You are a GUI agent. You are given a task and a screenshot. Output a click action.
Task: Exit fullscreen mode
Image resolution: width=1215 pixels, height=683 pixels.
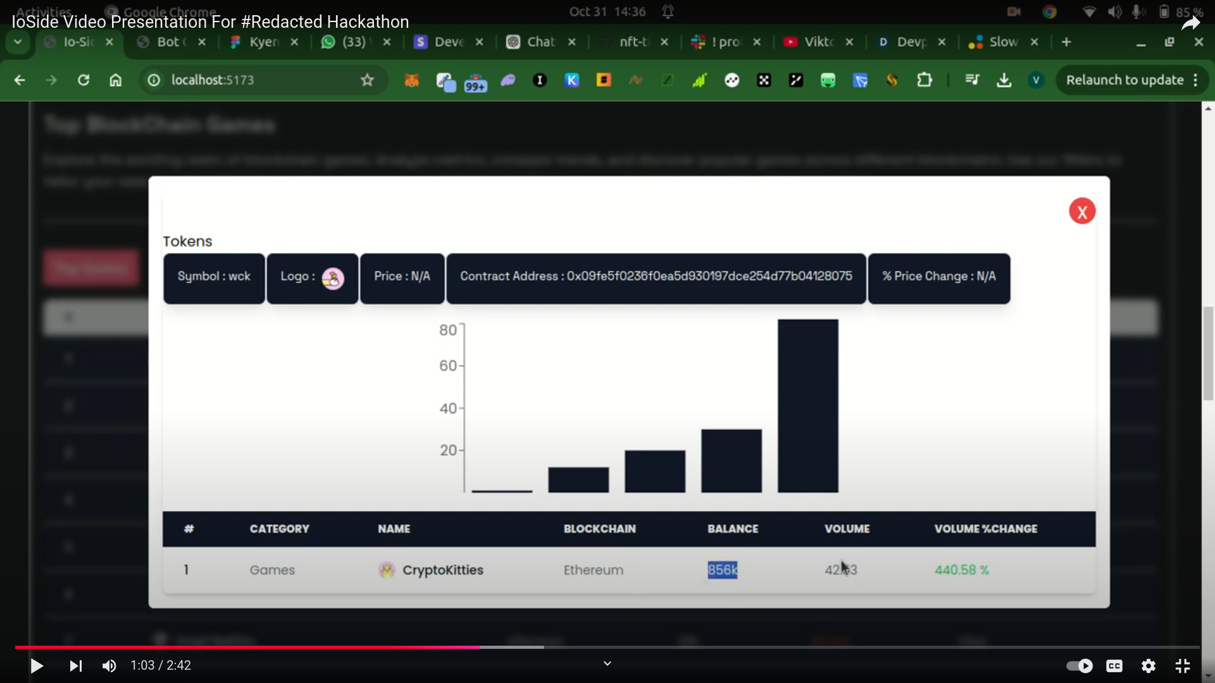(x=1182, y=665)
